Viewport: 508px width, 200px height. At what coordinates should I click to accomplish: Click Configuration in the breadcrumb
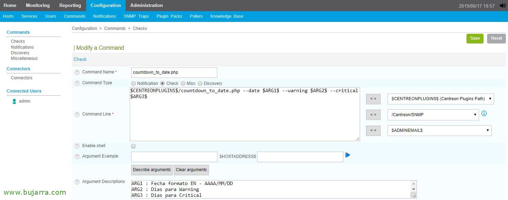tap(84, 29)
